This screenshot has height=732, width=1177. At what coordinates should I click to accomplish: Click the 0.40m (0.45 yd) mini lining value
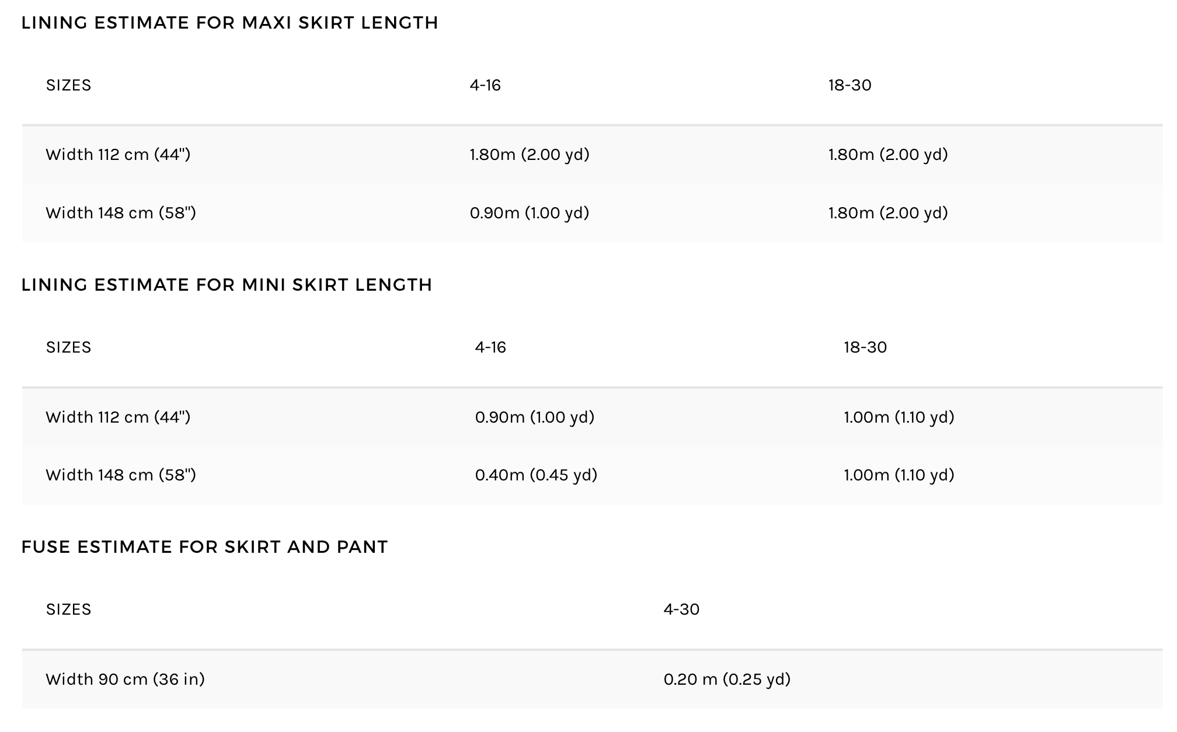tap(536, 475)
